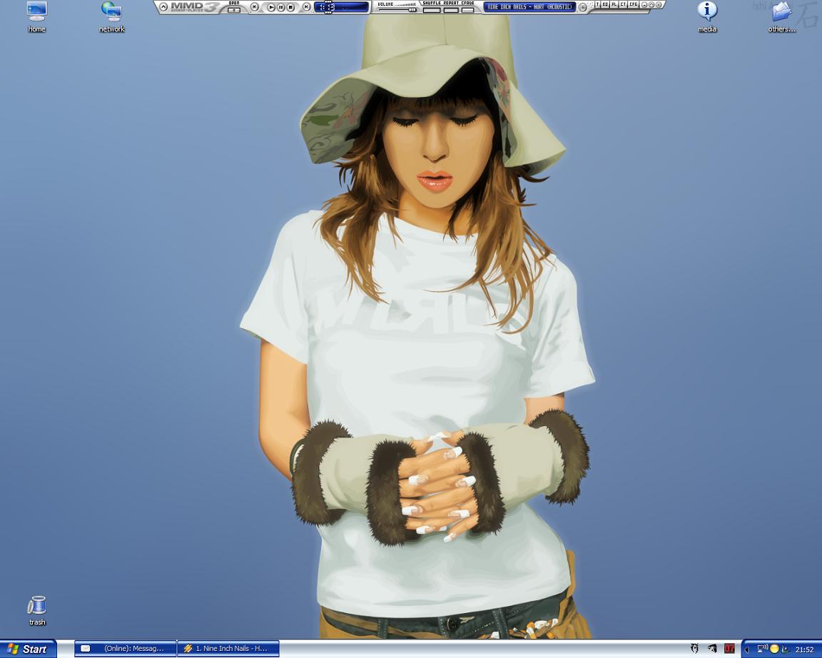Image resolution: width=822 pixels, height=658 pixels.
Task: Click the MMD3 logo in Winamp player
Action: coord(194,7)
